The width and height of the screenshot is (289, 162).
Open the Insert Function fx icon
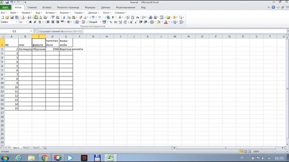[120, 18]
